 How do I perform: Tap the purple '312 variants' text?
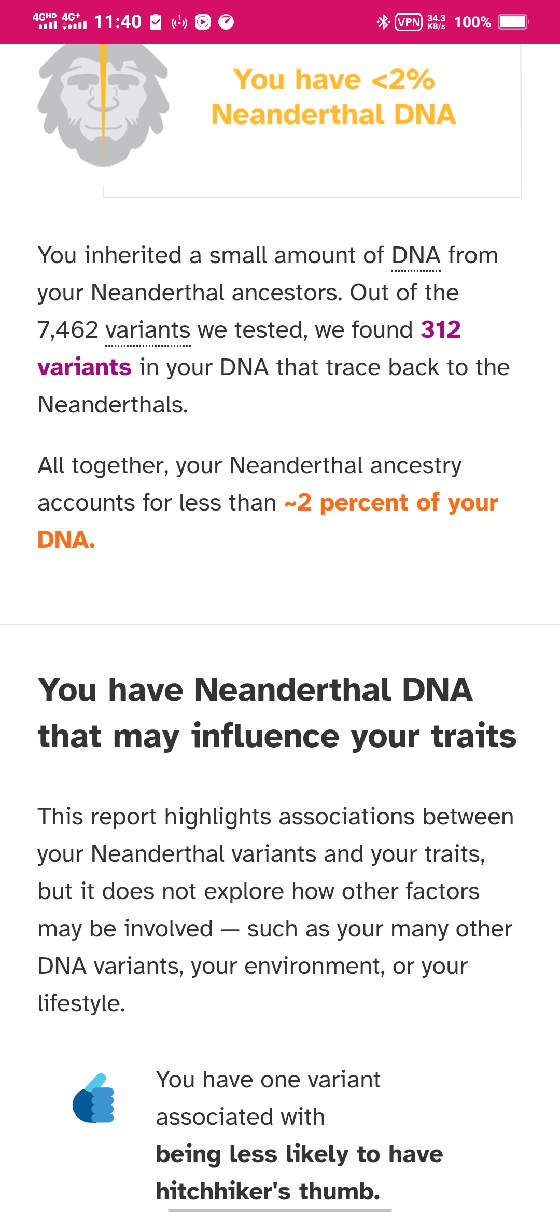tap(249, 348)
